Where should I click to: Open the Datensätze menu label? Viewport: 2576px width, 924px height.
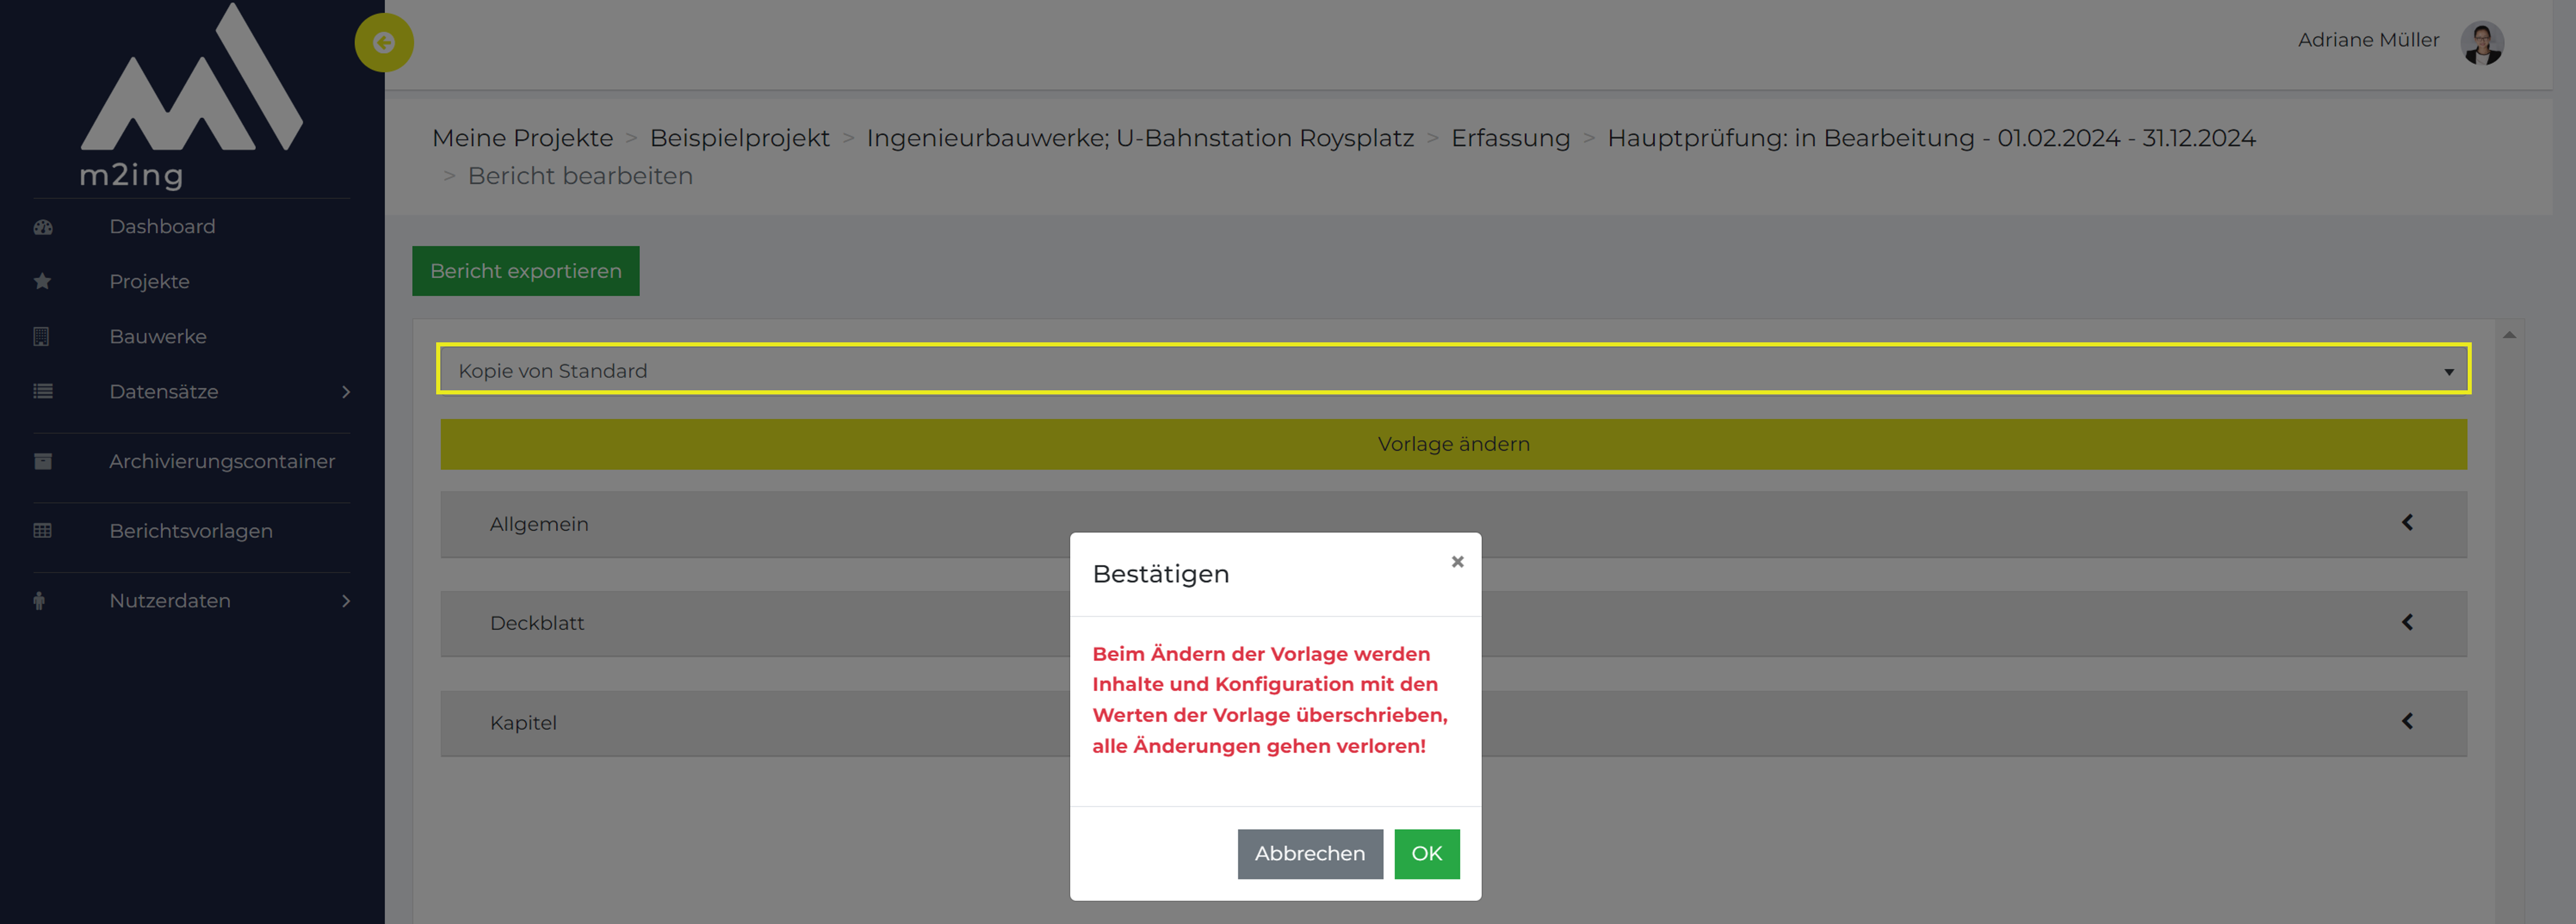(164, 392)
